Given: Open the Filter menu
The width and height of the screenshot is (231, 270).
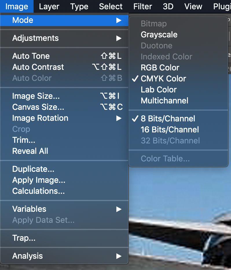Looking at the screenshot, I should point(142,6).
